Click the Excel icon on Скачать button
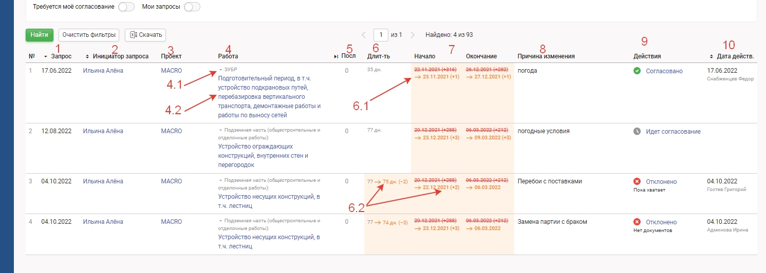Viewport: 766px width, 273px height. (133, 35)
